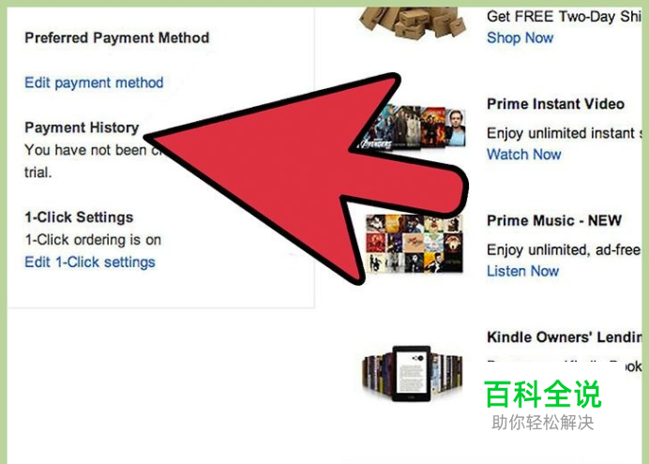Select the Preferred Payment Method heading
Viewport: 649px width, 464px height.
(x=117, y=38)
